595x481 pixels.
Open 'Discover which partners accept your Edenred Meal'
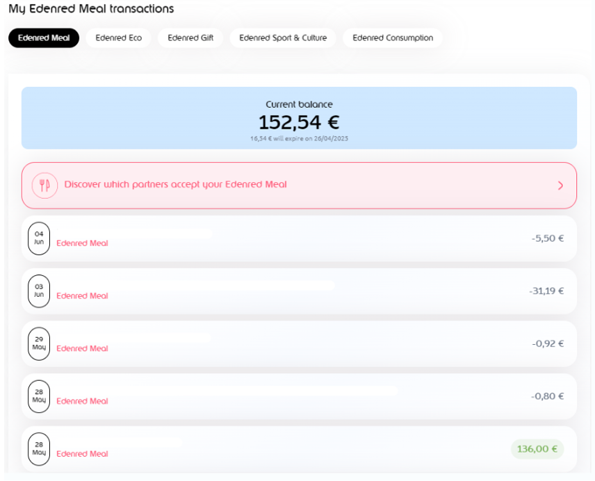(x=176, y=185)
